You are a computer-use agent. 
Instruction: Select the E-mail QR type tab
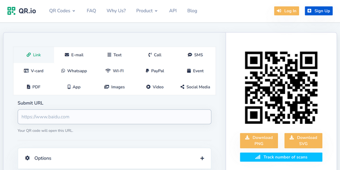pyautogui.click(x=74, y=55)
